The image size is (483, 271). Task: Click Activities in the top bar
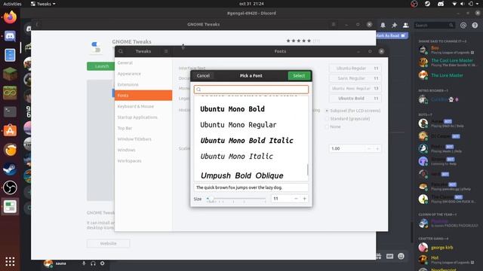pyautogui.click(x=12, y=4)
